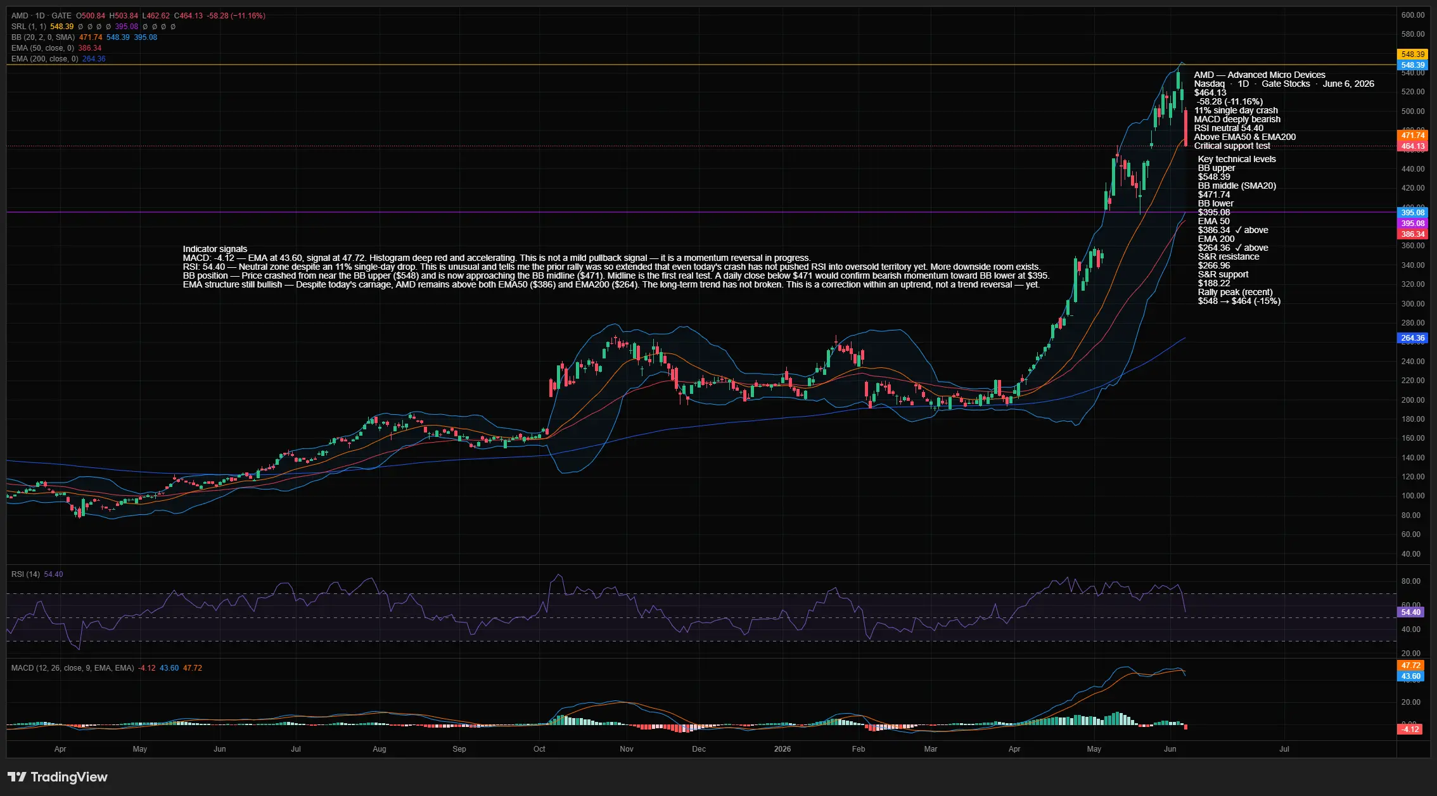The width and height of the screenshot is (1437, 796).
Task: Click the blue 43.60 MACD axis label
Action: pos(1410,676)
